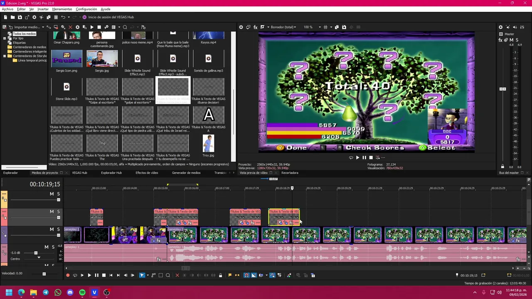Open media properties gear in media toolbar

pyautogui.click(x=77, y=27)
